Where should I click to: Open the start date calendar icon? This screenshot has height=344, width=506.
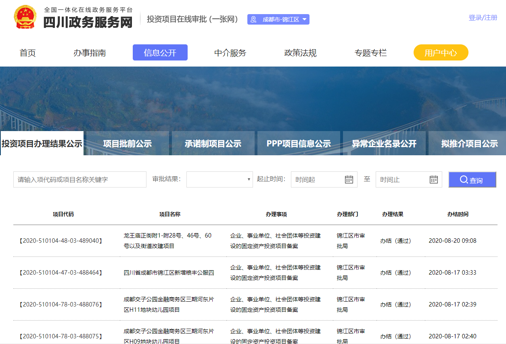[349, 179]
